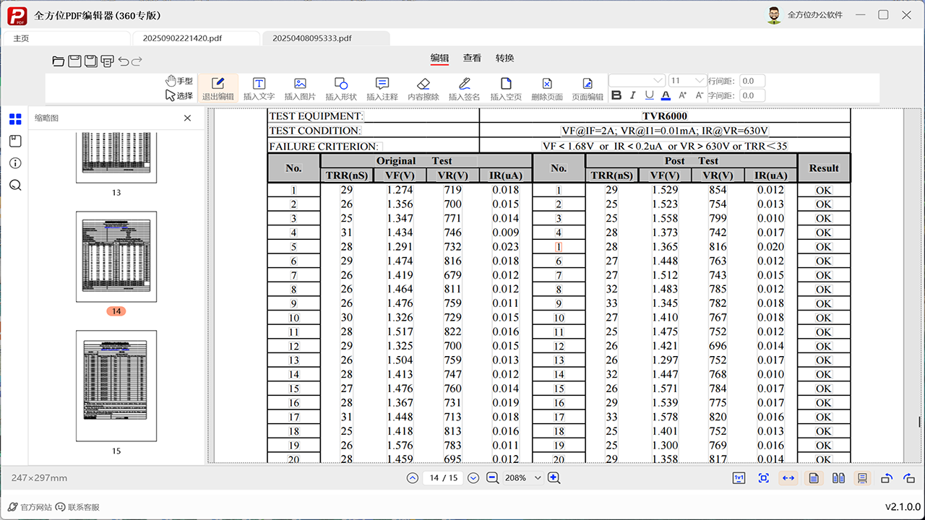Toggle fit-width view mode
The image size is (925, 520).
(788, 478)
